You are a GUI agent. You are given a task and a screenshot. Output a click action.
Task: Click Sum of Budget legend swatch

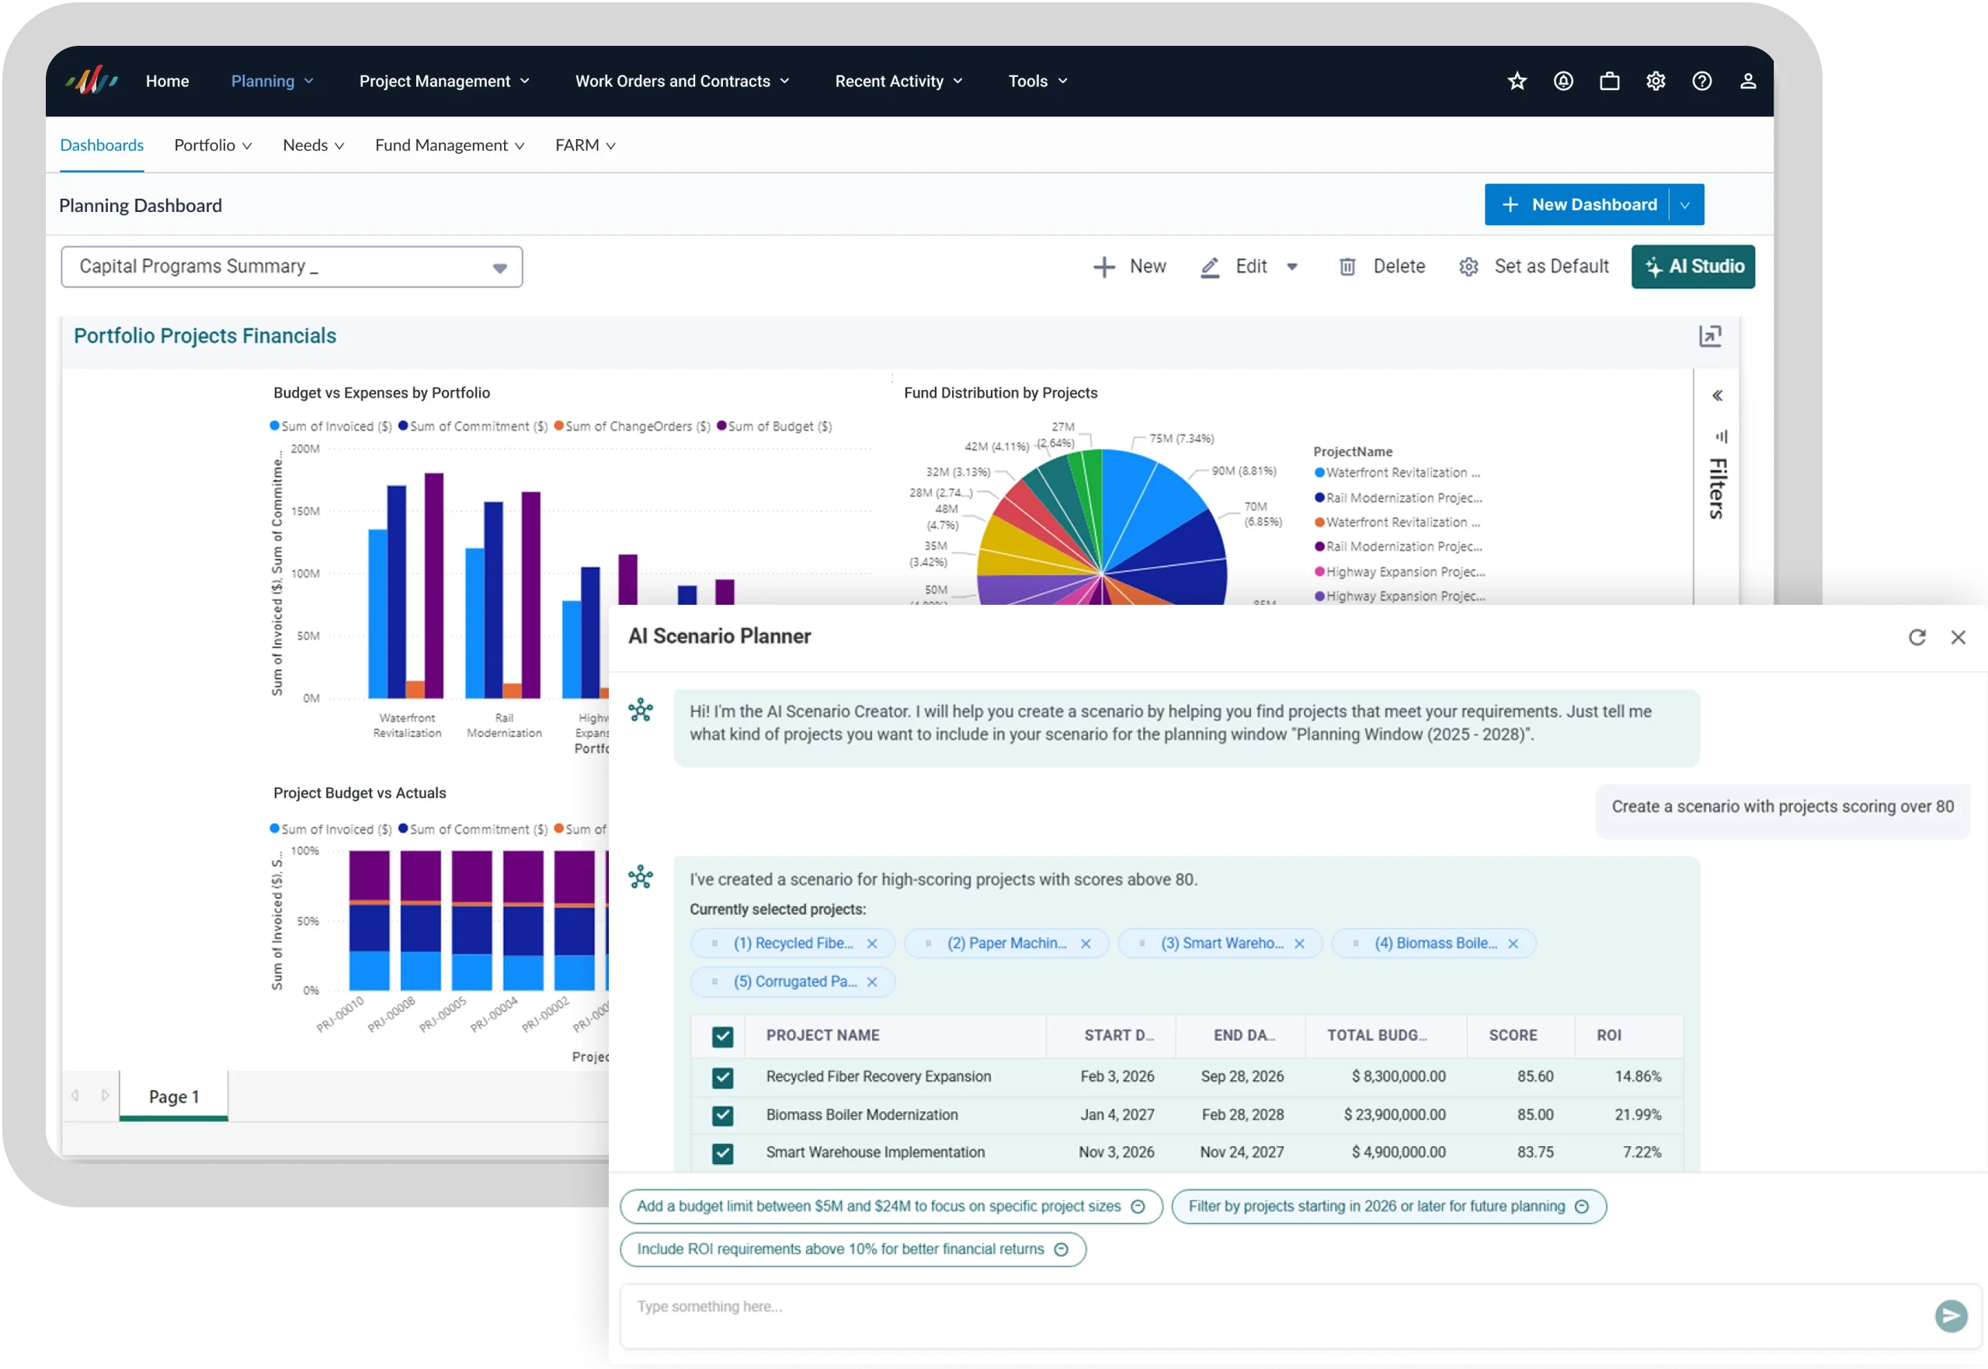(721, 426)
